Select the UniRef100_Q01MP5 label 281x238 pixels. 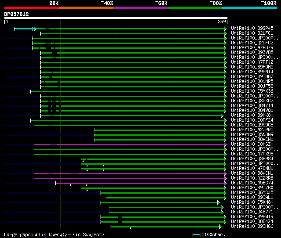252,82
